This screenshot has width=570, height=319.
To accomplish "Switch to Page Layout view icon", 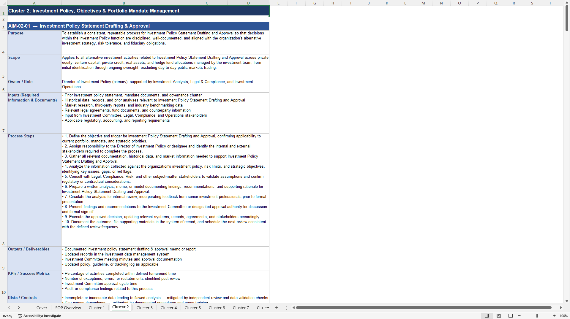I will point(498,316).
